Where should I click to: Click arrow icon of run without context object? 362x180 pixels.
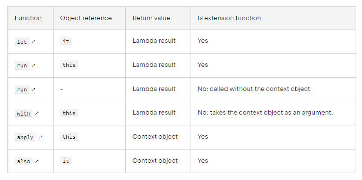[x=33, y=90]
